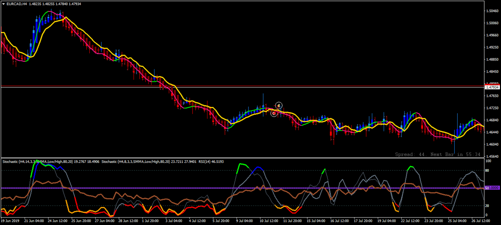Click the 1.47650 price axis value
Viewport: 501px width, 225px height.
click(x=493, y=96)
